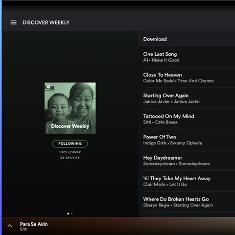Click the Sitti artist in now playing bar
The height and width of the screenshot is (235, 235).
23,229
